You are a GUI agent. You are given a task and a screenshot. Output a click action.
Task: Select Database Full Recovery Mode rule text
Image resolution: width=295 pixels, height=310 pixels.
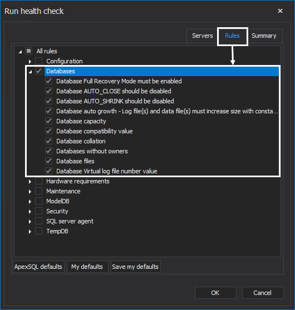click(119, 81)
